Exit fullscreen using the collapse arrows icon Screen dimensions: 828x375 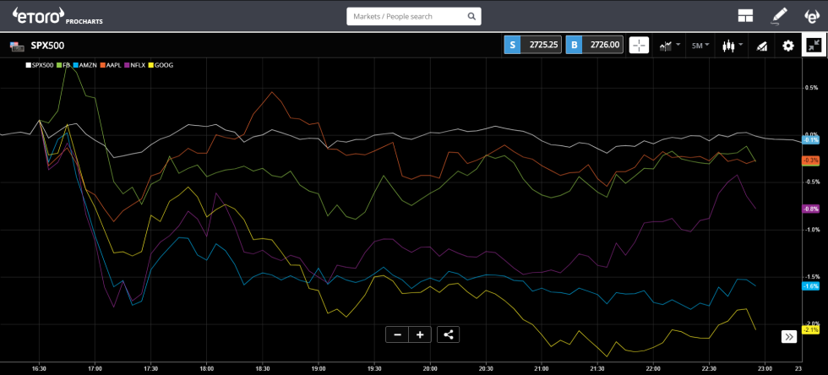pos(814,46)
